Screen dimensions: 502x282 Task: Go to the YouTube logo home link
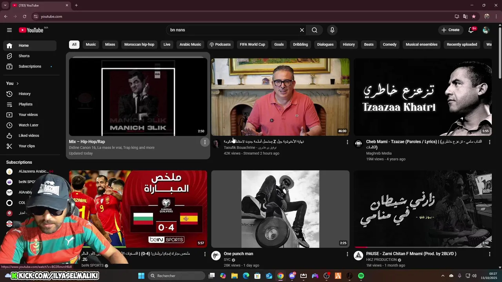coord(31,30)
